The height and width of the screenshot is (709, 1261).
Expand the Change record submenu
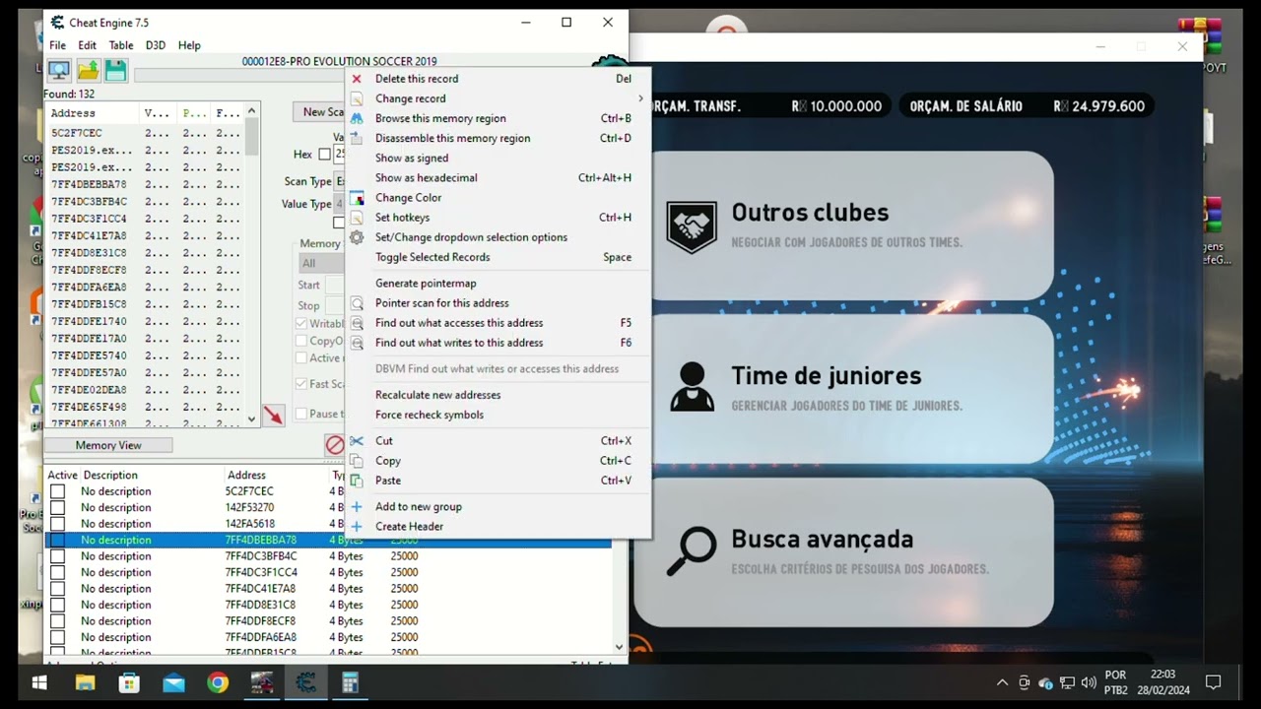click(x=498, y=98)
